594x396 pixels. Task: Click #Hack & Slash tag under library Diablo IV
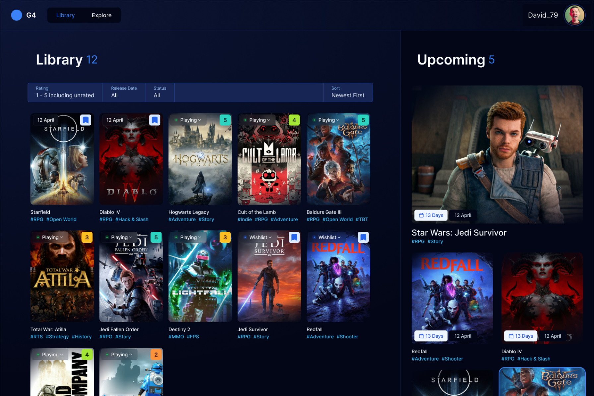click(x=132, y=219)
